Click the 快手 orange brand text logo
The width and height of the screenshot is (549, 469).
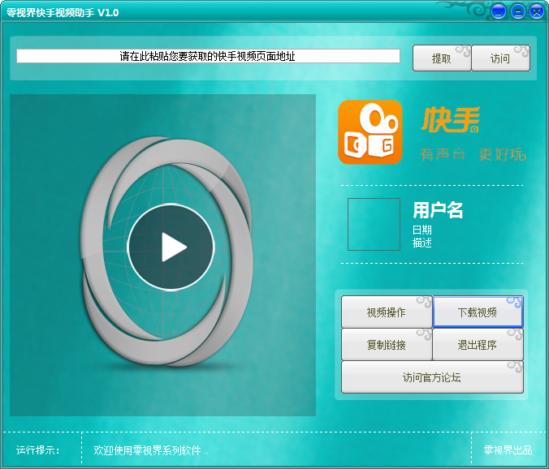coord(451,120)
